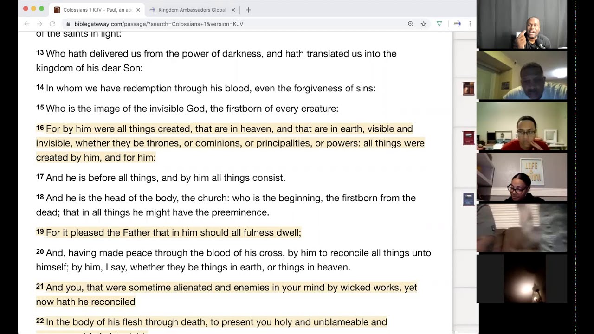Click verse number 20

click(x=40, y=252)
